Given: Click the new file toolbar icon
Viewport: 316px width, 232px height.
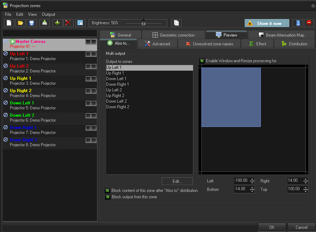Looking at the screenshot, I should coord(9,23).
